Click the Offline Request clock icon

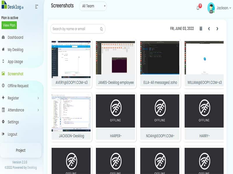click(x=3, y=86)
